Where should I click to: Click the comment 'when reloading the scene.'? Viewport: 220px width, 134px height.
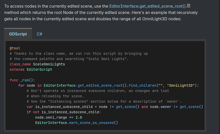coord(55,96)
